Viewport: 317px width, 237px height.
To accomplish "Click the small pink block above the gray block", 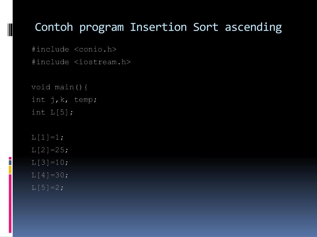I will (x=10, y=158).
